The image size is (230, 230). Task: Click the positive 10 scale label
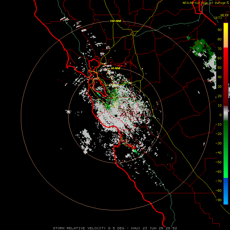point(220,106)
